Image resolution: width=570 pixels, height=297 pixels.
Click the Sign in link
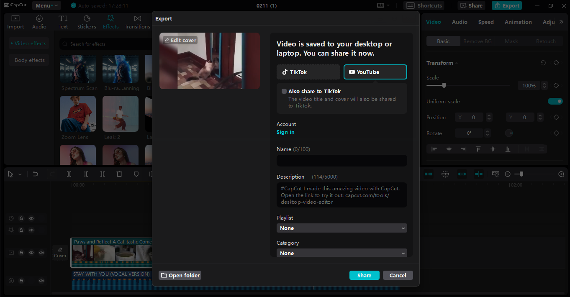[285, 132]
